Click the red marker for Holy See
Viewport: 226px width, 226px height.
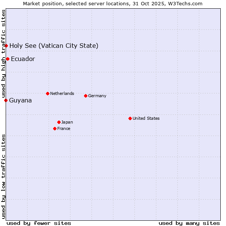click(x=6, y=46)
